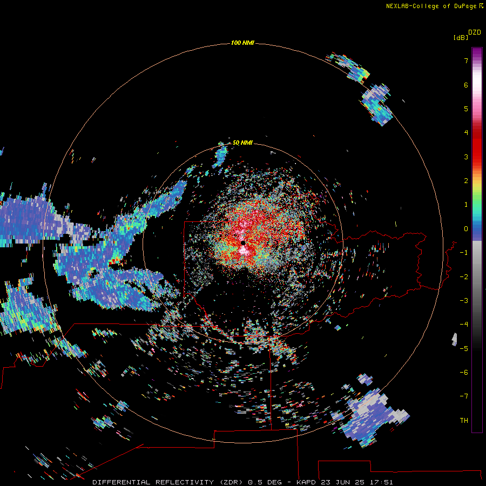This screenshot has width=486, height=486.
Task: Click the -6 dB scale value
Action: pyautogui.click(x=464, y=373)
